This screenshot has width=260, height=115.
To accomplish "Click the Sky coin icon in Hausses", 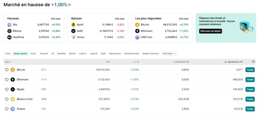I will click(9, 25).
